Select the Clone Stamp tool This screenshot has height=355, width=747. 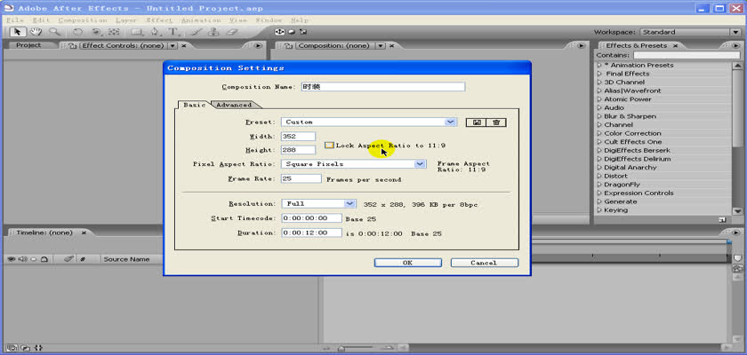[214, 31]
